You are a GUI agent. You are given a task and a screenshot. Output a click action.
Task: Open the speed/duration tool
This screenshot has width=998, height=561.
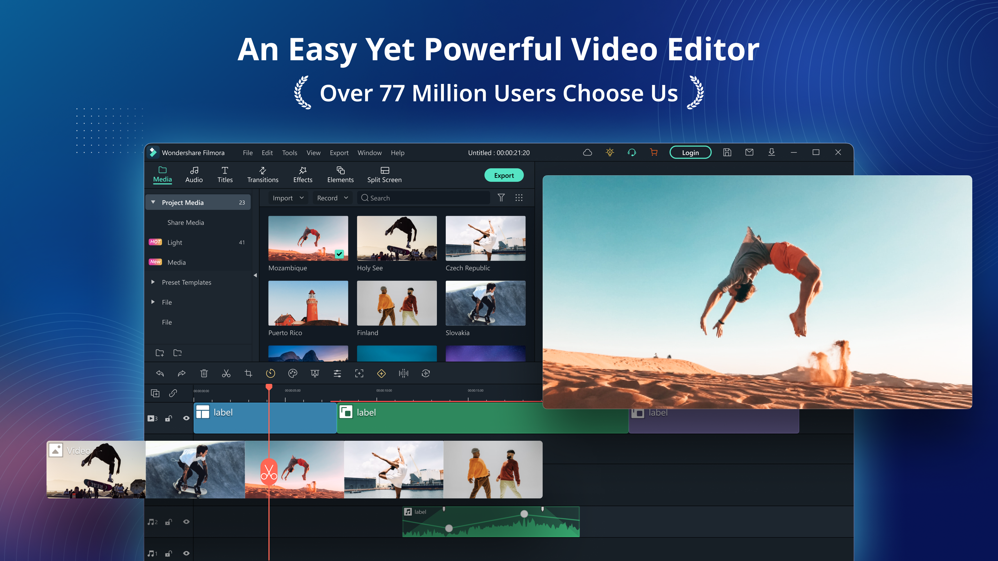point(270,373)
